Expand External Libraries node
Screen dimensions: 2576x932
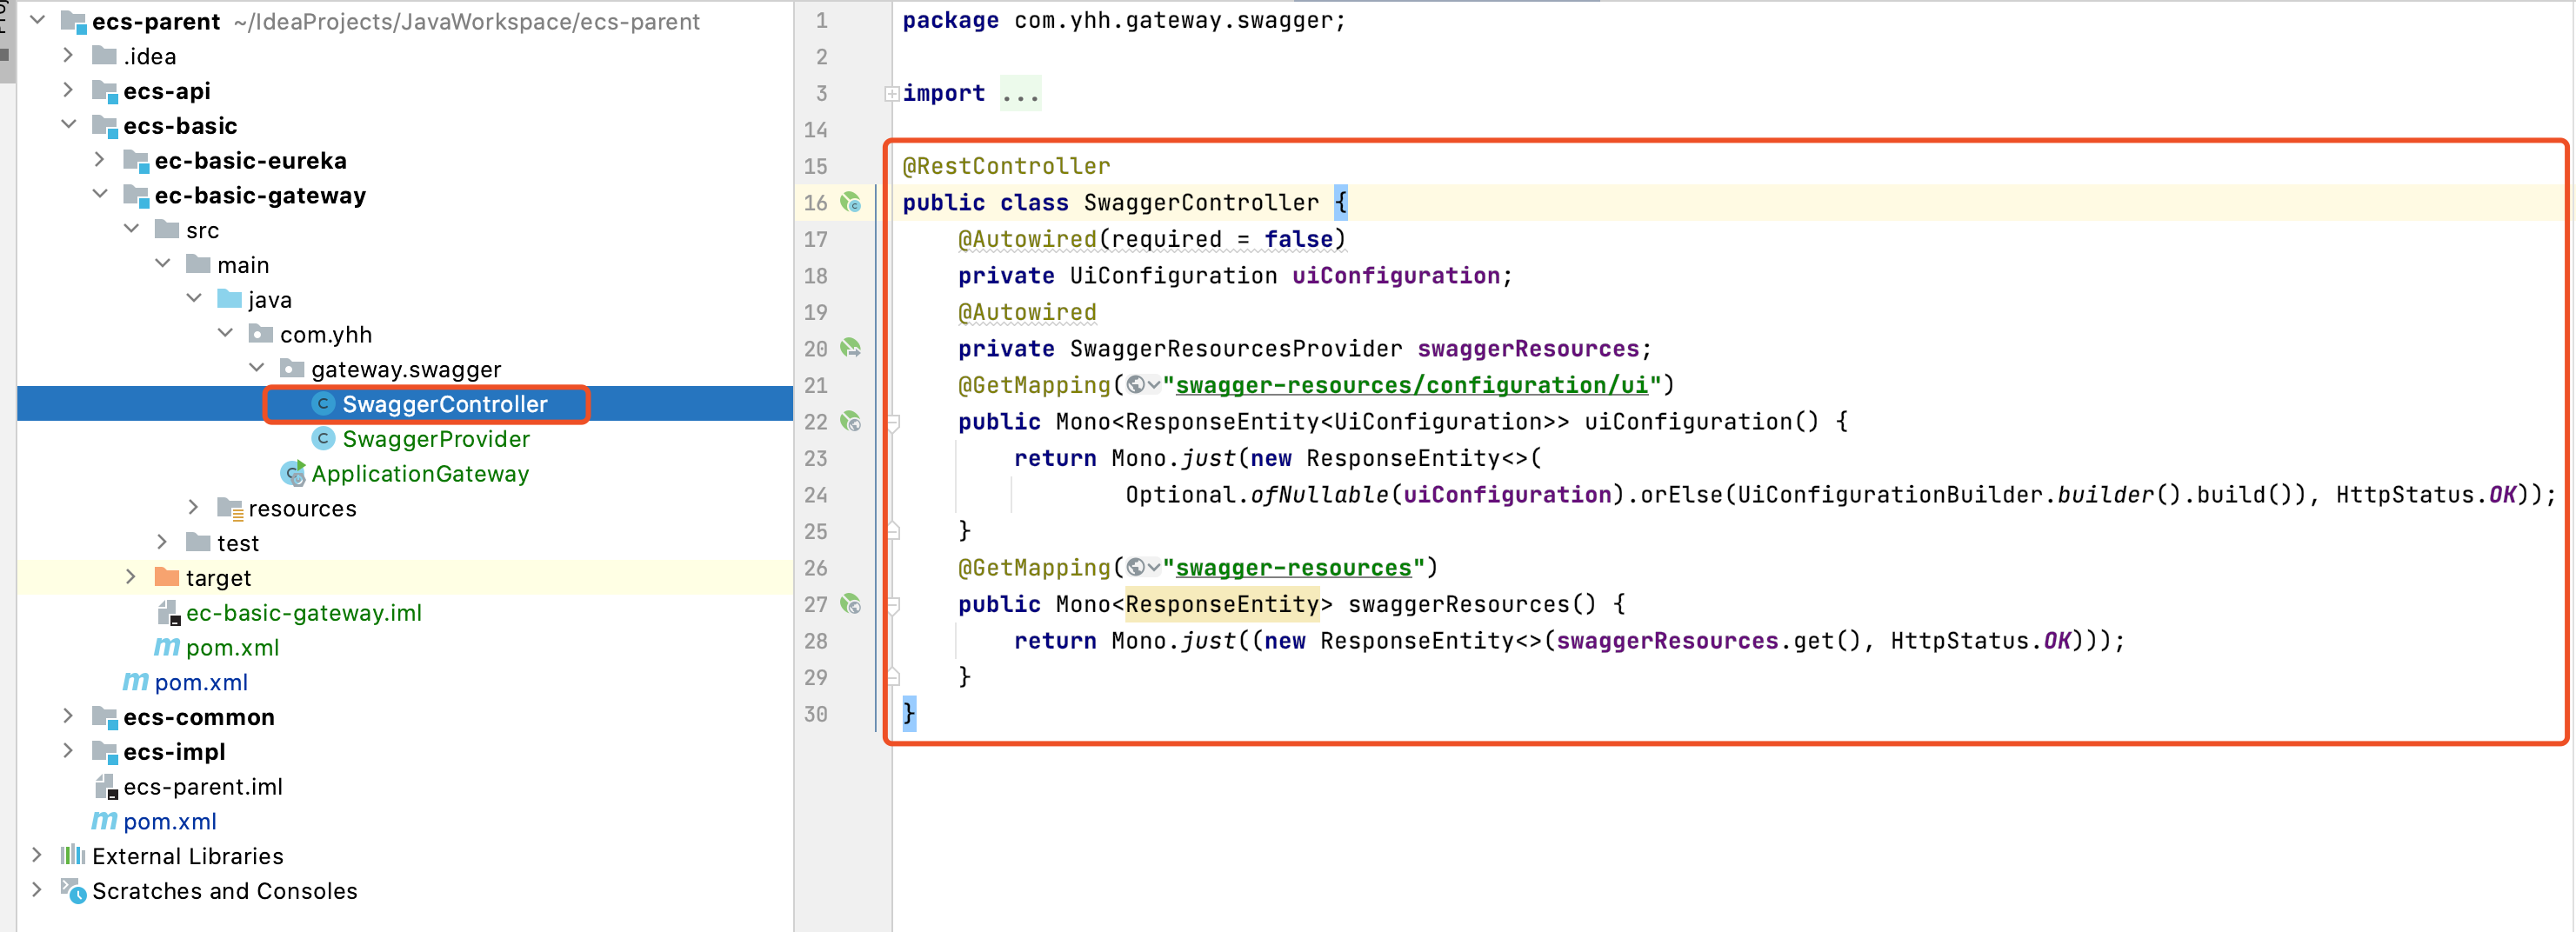pos(37,855)
